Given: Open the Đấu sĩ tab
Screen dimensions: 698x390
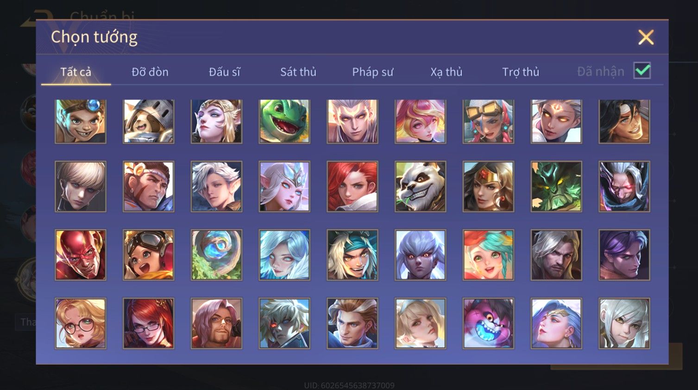Looking at the screenshot, I should point(224,72).
